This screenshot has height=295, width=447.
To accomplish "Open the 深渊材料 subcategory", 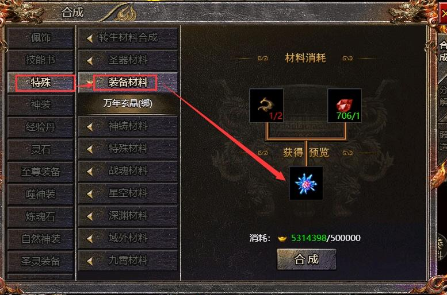I will [x=128, y=216].
